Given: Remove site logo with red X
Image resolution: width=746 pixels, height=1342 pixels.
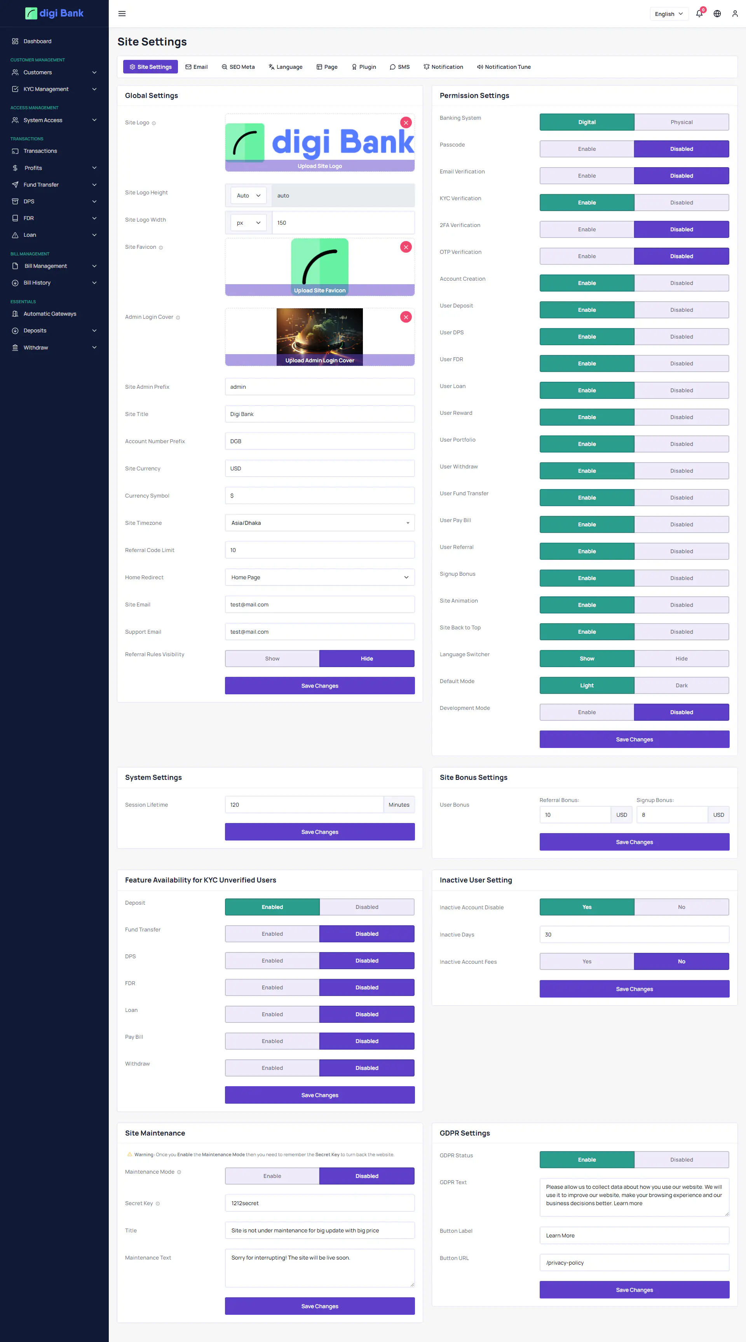Looking at the screenshot, I should 406,122.
